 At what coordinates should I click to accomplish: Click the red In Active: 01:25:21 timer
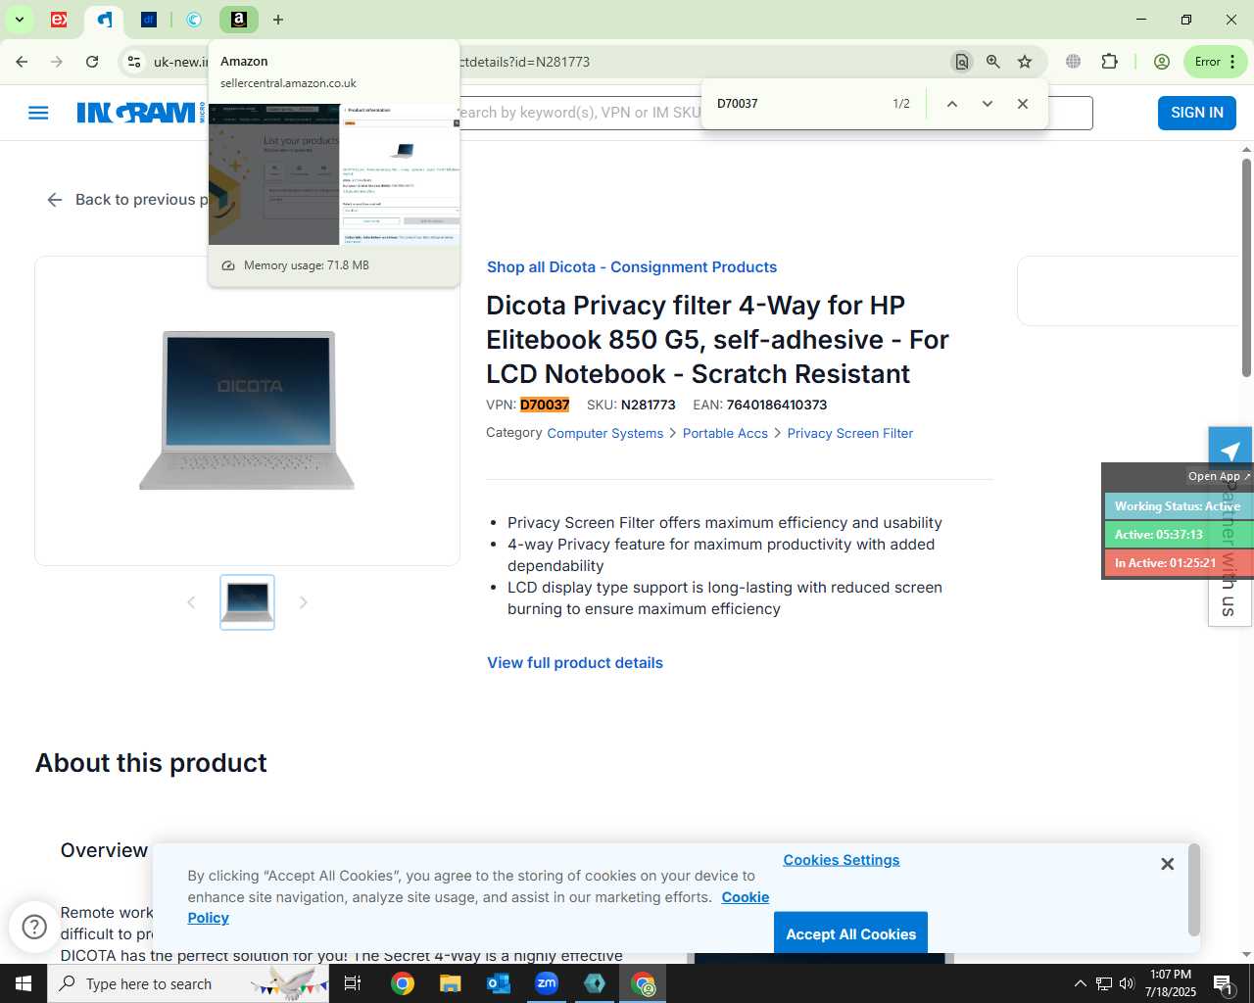1179,563
